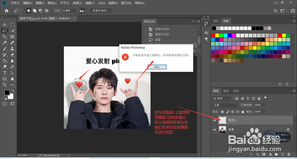This screenshot has width=297, height=159.
Task: Expand the History panel double-arrow
Action: [193, 21]
